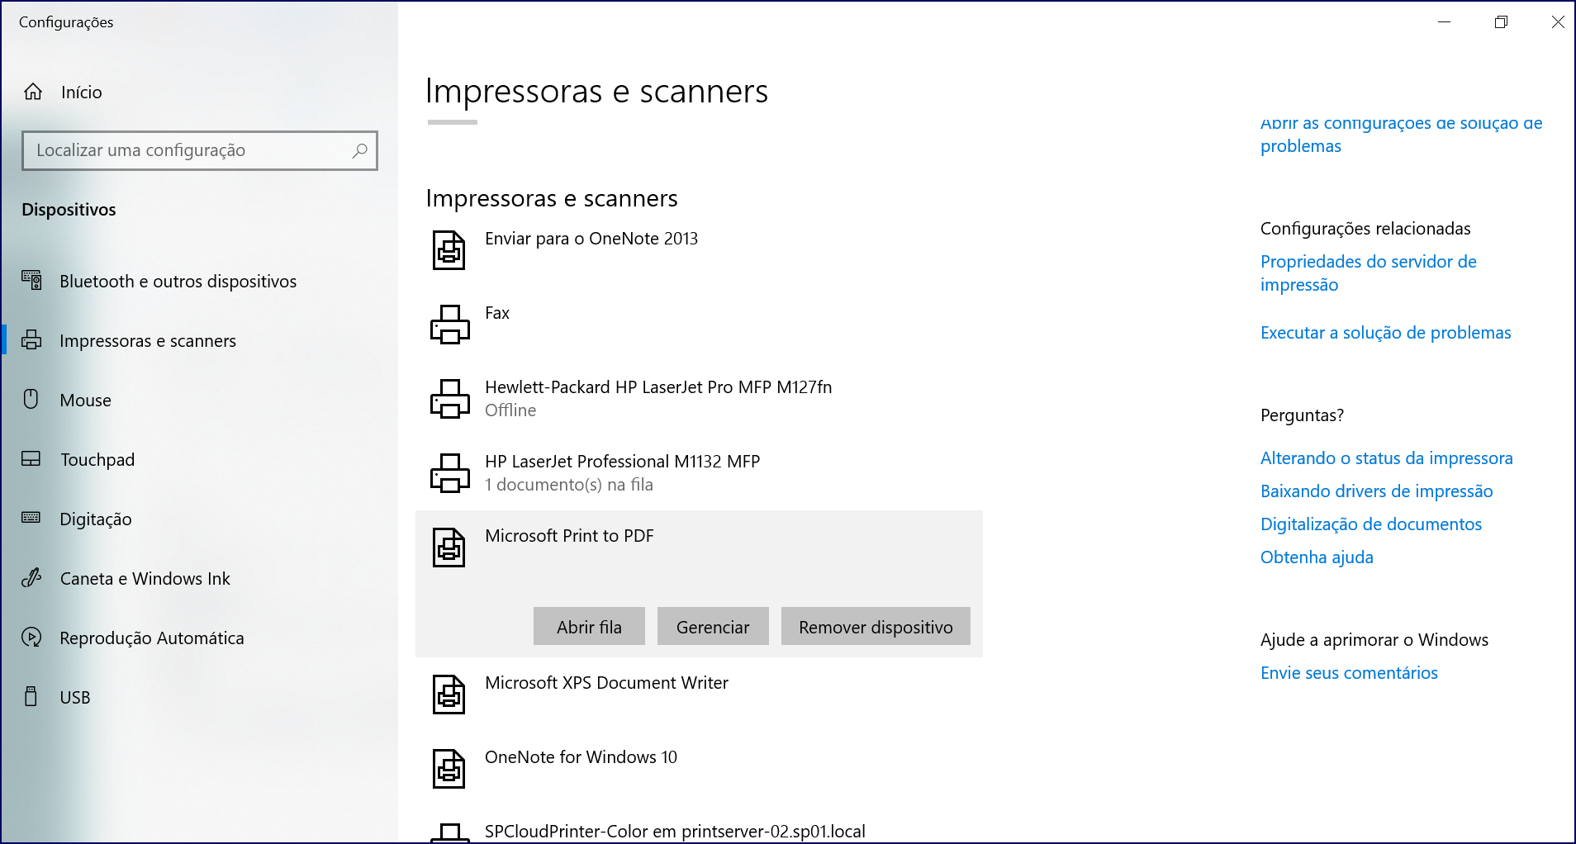Image resolution: width=1576 pixels, height=844 pixels.
Task: Open Baixando drivers de impressão link
Action: 1376,491
